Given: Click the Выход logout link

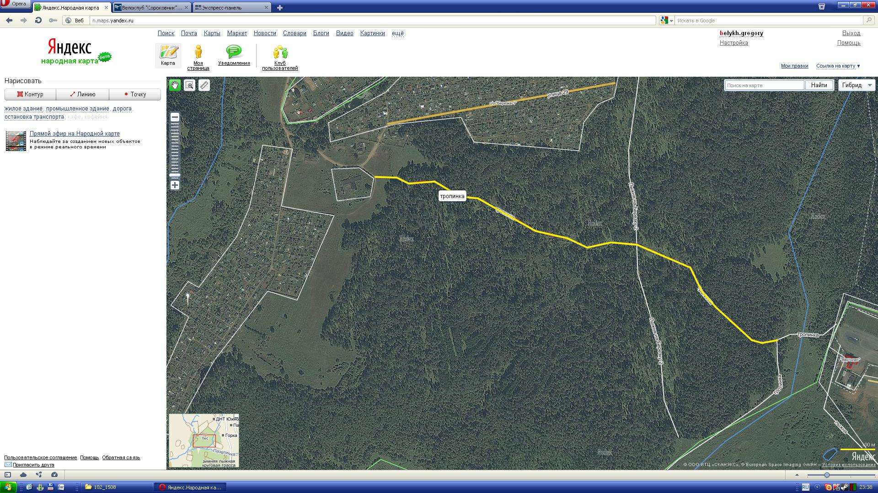Looking at the screenshot, I should tap(851, 33).
